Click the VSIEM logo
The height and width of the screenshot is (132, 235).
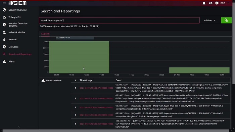click(17, 3)
